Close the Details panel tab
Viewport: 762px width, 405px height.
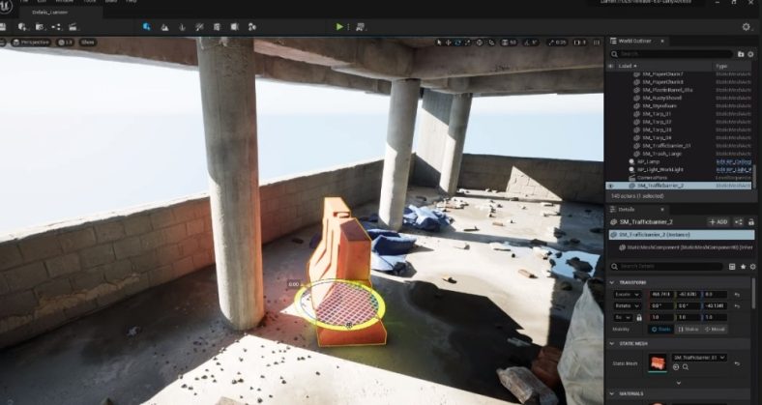(661, 210)
